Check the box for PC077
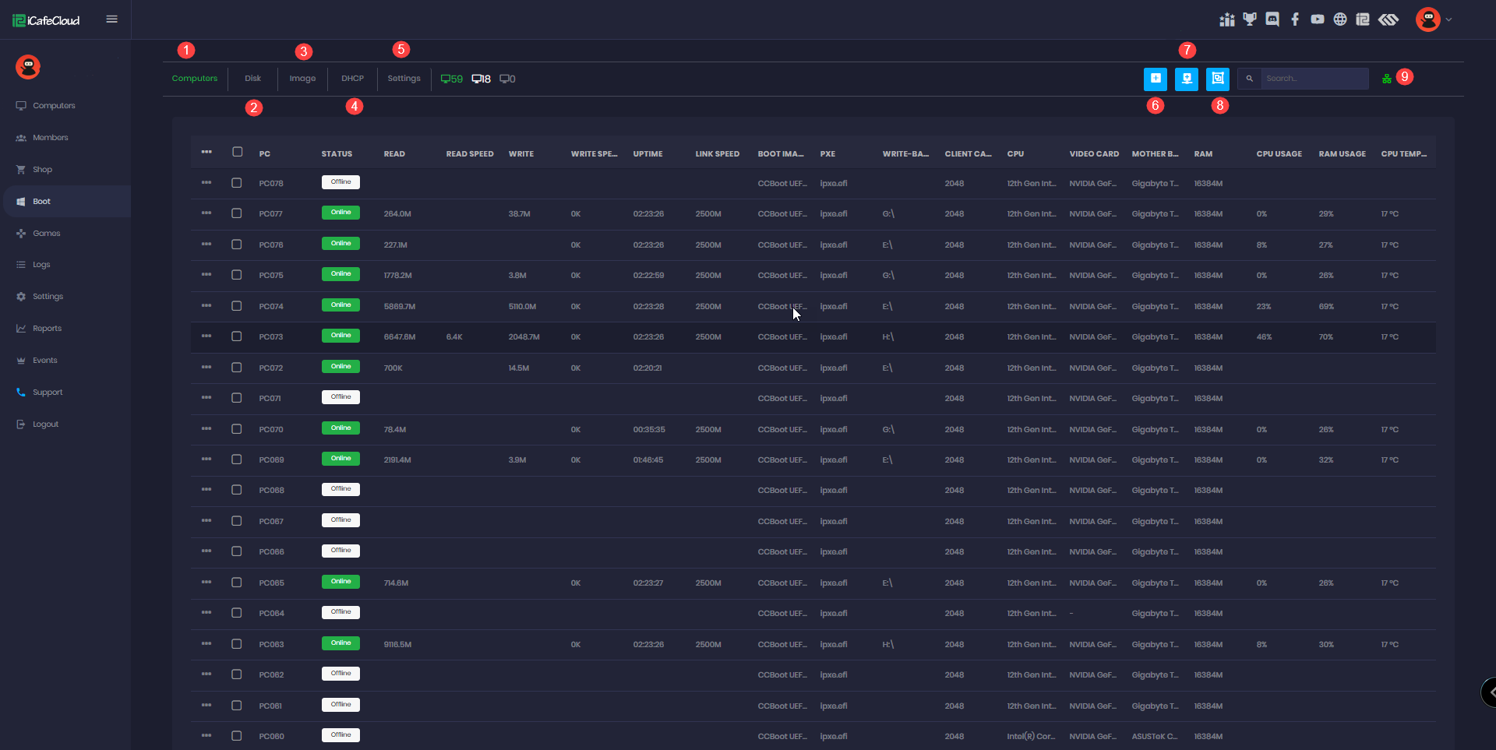 [237, 213]
